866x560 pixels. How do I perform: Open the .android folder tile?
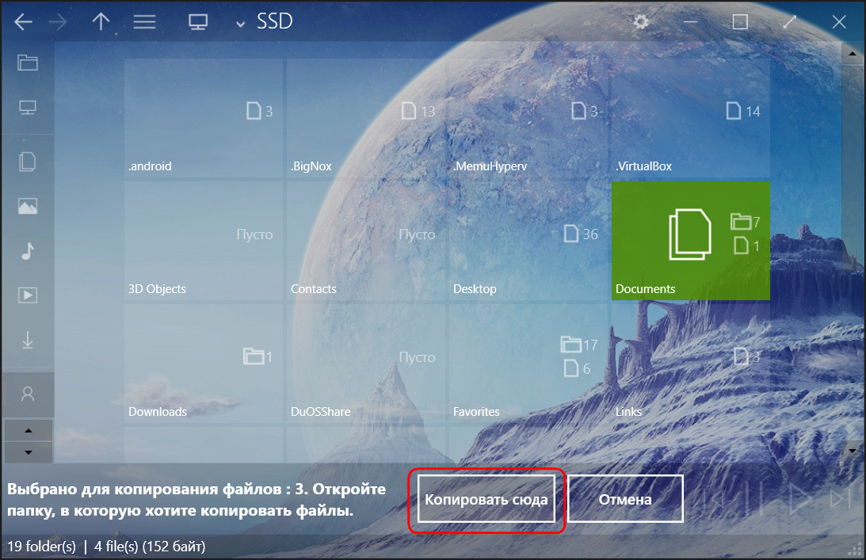(204, 118)
